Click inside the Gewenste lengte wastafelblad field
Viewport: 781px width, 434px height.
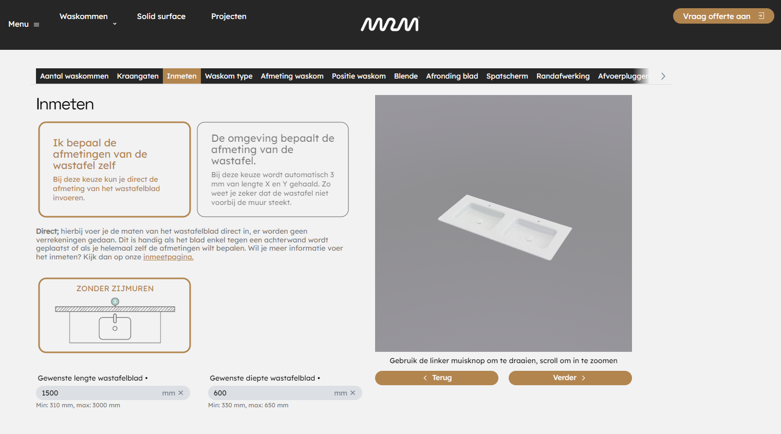pos(98,392)
